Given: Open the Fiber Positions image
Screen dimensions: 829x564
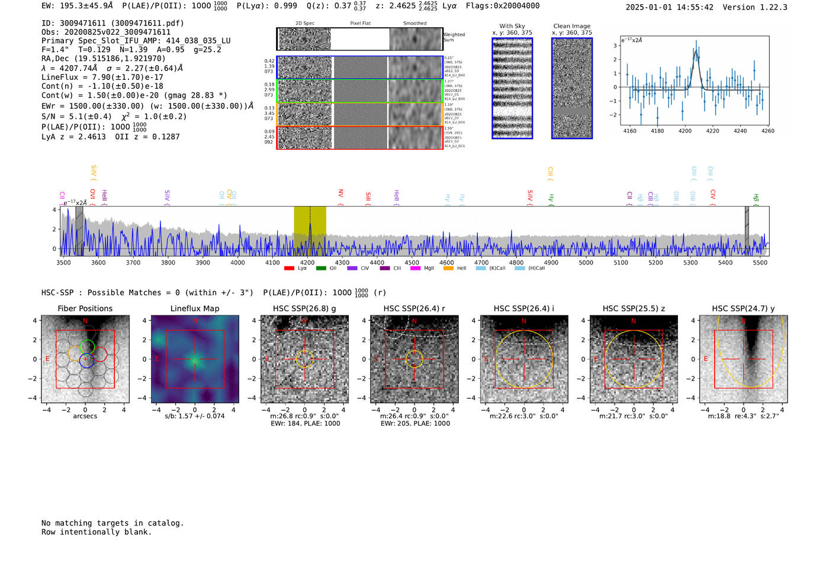Looking at the screenshot, I should (85, 359).
